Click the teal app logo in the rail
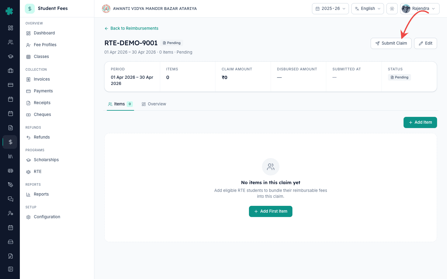Viewport: 447px width, 279px height. 10,11
